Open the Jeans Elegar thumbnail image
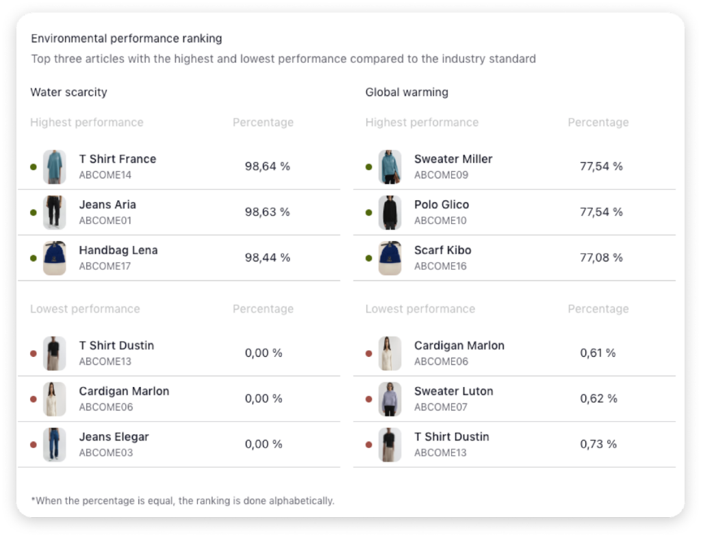 point(55,445)
